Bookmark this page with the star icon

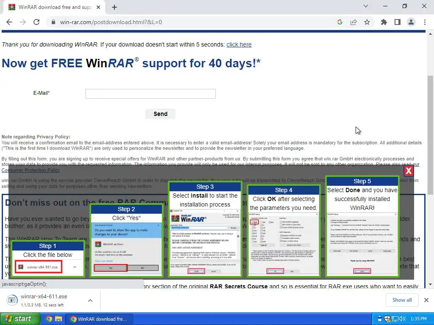tap(367, 22)
